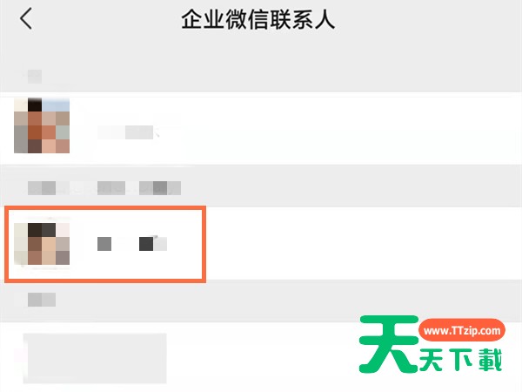Click the lighter gray square in highlighted contact's name
Screen dimensions: 522x392
coord(104,244)
